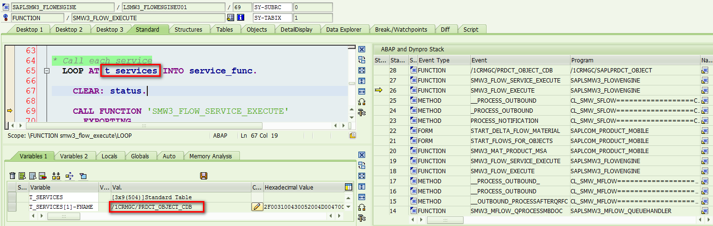Open the Tables tab

tap(225, 29)
